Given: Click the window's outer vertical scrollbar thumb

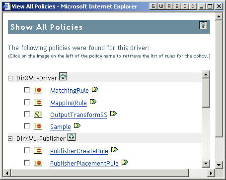Looking at the screenshot, I should click(x=219, y=78).
